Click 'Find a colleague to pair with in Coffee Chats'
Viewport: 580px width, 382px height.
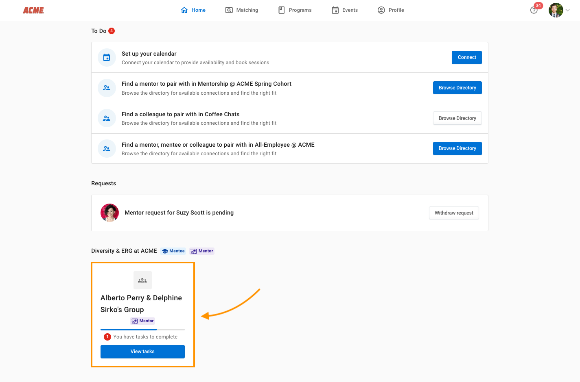click(x=181, y=114)
